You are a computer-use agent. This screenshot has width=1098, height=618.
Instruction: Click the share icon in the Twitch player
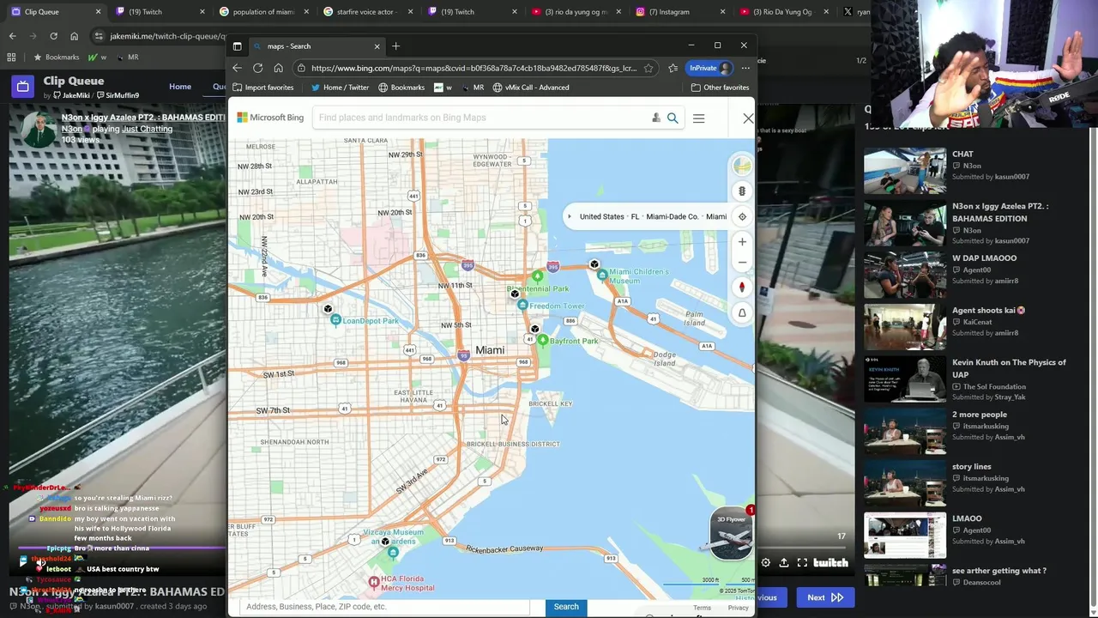[783, 563]
